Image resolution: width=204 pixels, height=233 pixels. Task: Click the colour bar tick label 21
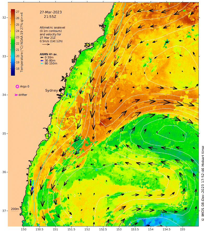tap(18, 50)
